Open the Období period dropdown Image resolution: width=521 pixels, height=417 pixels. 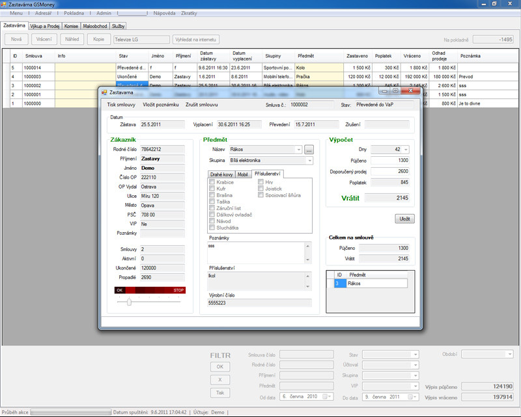510,355
